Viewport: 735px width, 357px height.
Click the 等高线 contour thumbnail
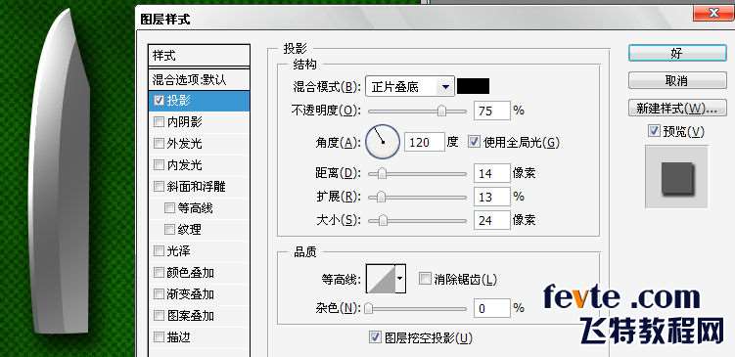tap(381, 279)
